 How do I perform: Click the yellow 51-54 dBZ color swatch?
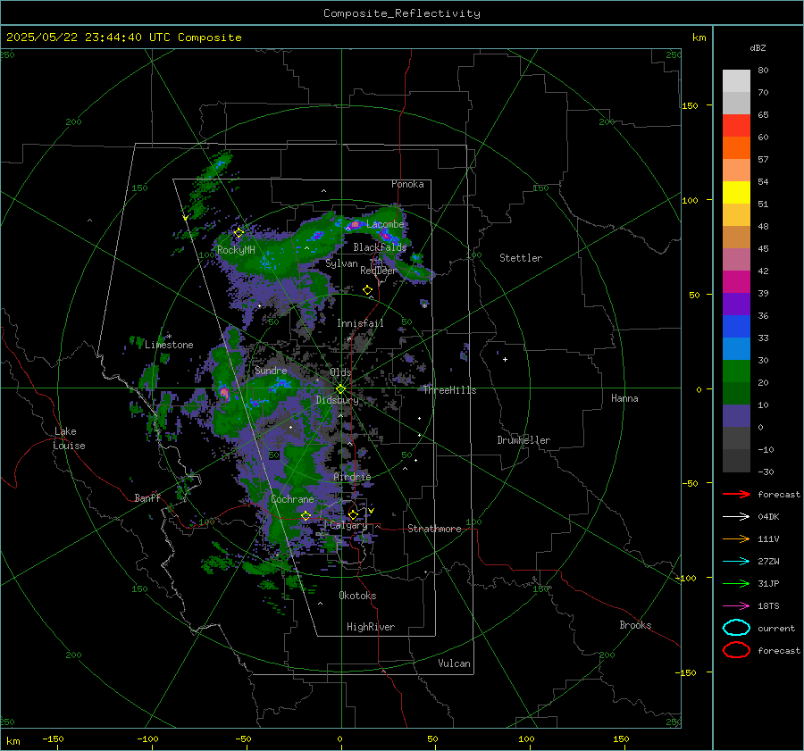coord(736,193)
